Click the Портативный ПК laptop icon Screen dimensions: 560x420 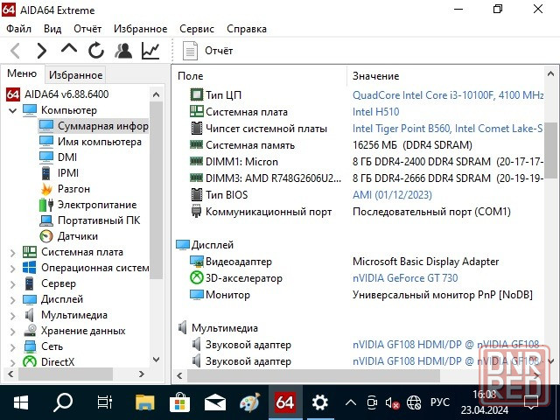46,220
